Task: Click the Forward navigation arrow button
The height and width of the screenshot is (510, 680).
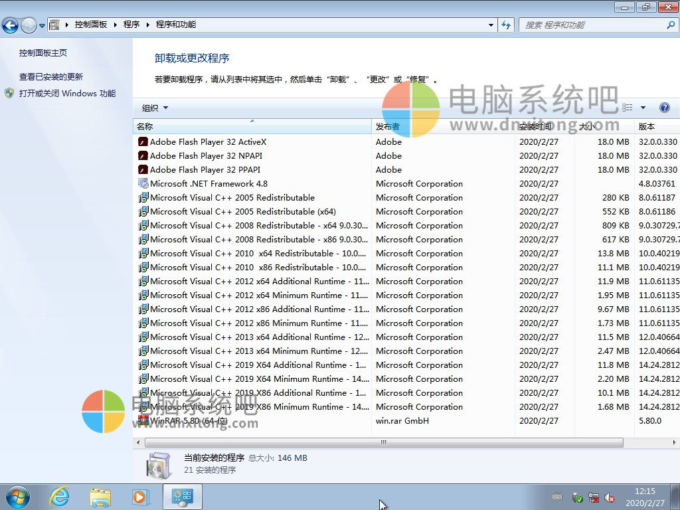Action: coord(29,25)
